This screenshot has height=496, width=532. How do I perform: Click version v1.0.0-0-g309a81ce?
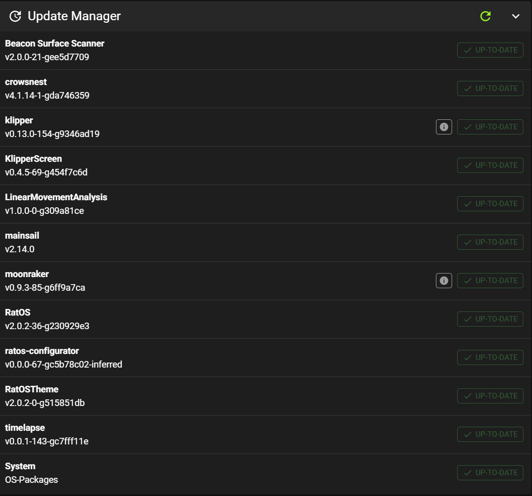[45, 211]
